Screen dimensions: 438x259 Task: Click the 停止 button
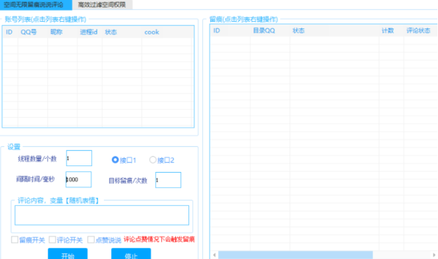130,255
